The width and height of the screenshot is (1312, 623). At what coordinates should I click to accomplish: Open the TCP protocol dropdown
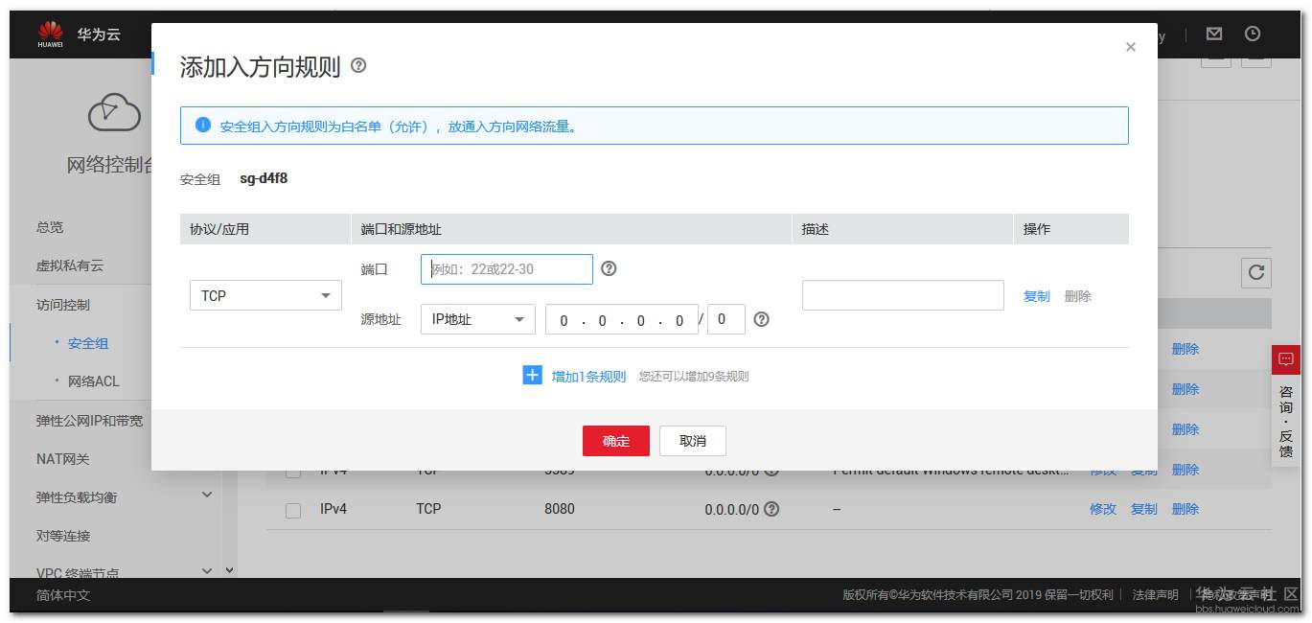[265, 295]
